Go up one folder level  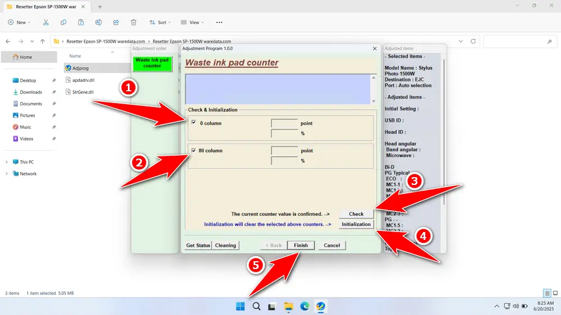click(43, 41)
